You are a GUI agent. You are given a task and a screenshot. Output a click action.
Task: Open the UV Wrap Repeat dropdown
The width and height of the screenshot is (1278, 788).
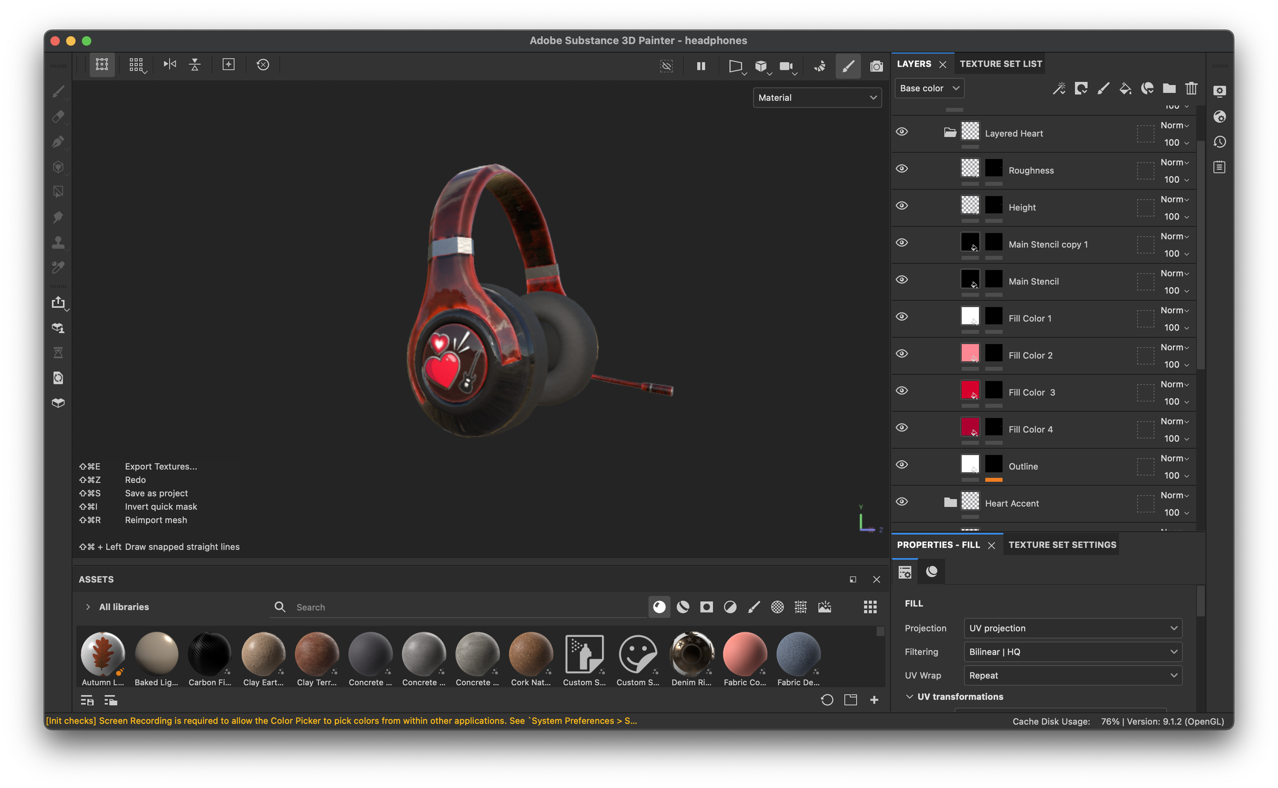pyautogui.click(x=1072, y=676)
